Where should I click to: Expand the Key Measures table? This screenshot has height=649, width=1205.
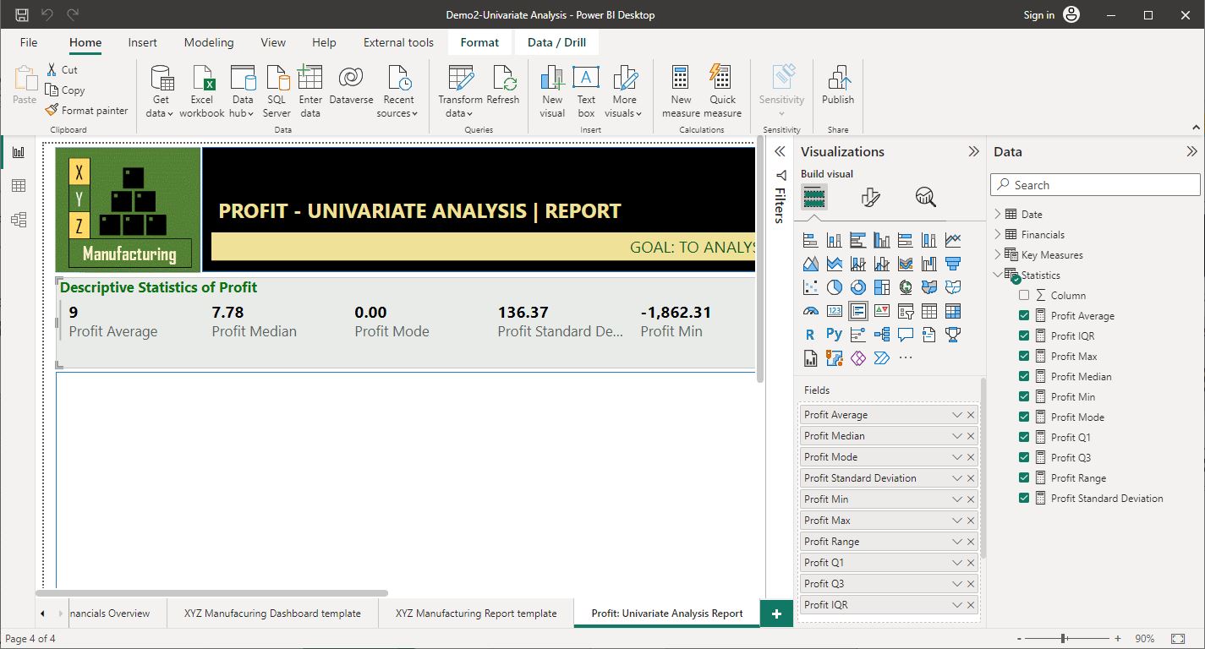click(998, 254)
